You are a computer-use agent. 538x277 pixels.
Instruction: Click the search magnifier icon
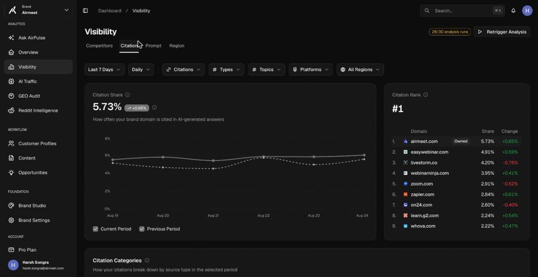427,10
